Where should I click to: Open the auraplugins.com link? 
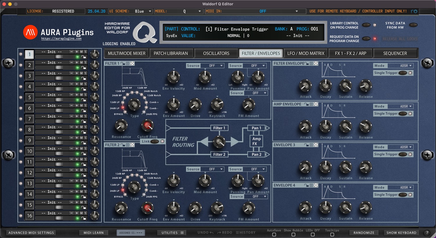(61, 39)
